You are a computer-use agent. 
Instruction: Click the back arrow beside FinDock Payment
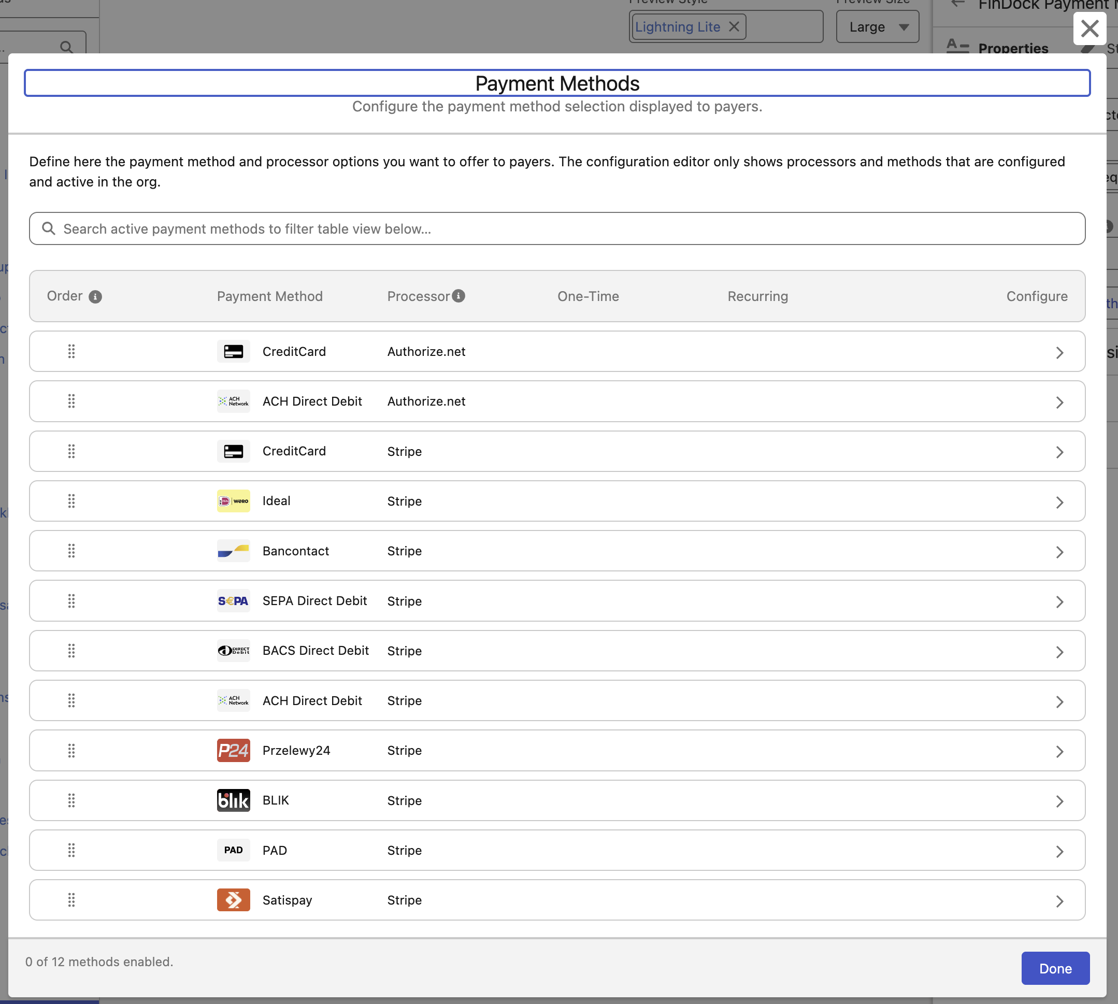[x=958, y=4]
